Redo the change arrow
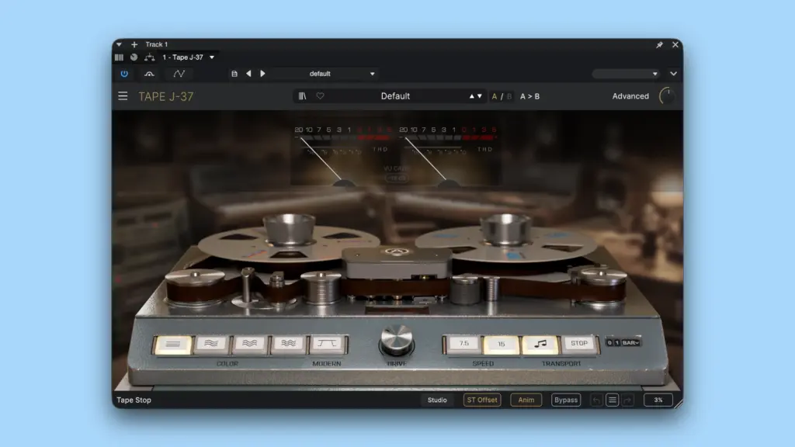 click(x=627, y=400)
